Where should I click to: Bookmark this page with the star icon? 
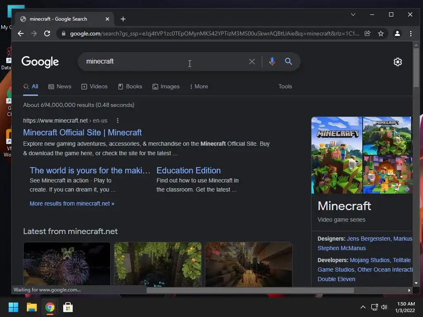click(x=380, y=33)
